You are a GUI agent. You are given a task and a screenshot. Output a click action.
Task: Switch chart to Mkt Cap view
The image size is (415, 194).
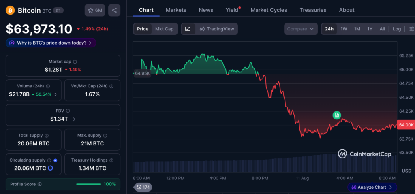click(x=165, y=29)
